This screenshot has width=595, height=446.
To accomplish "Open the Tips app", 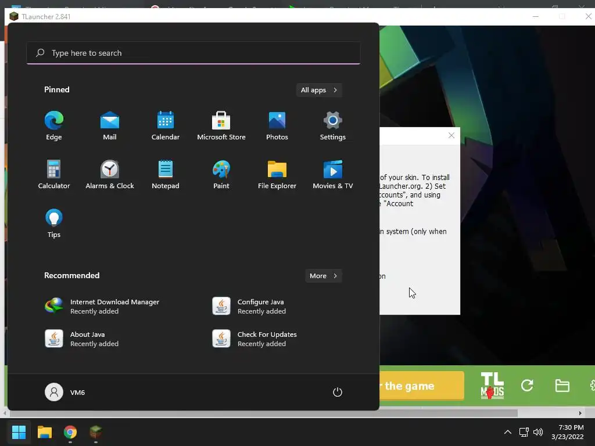I will 54,224.
